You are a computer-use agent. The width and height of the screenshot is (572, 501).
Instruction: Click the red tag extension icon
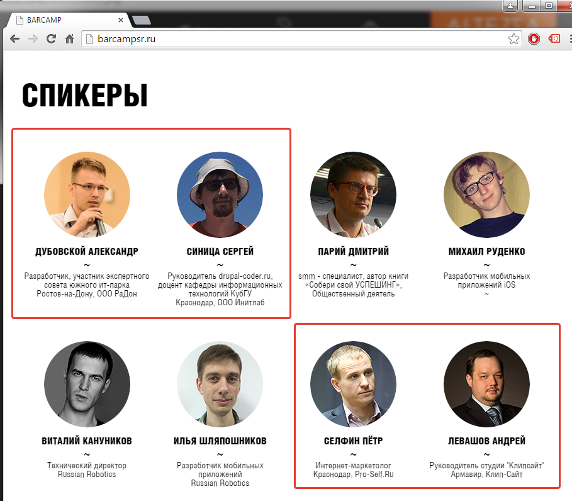click(x=554, y=38)
